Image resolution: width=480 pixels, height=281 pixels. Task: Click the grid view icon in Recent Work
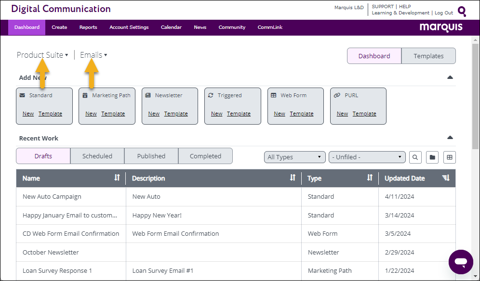(449, 157)
